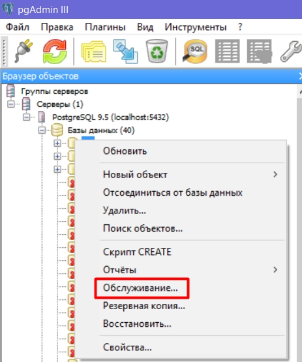Select Серверы (1) tree label
This screenshot has height=362, width=302.
pos(60,104)
